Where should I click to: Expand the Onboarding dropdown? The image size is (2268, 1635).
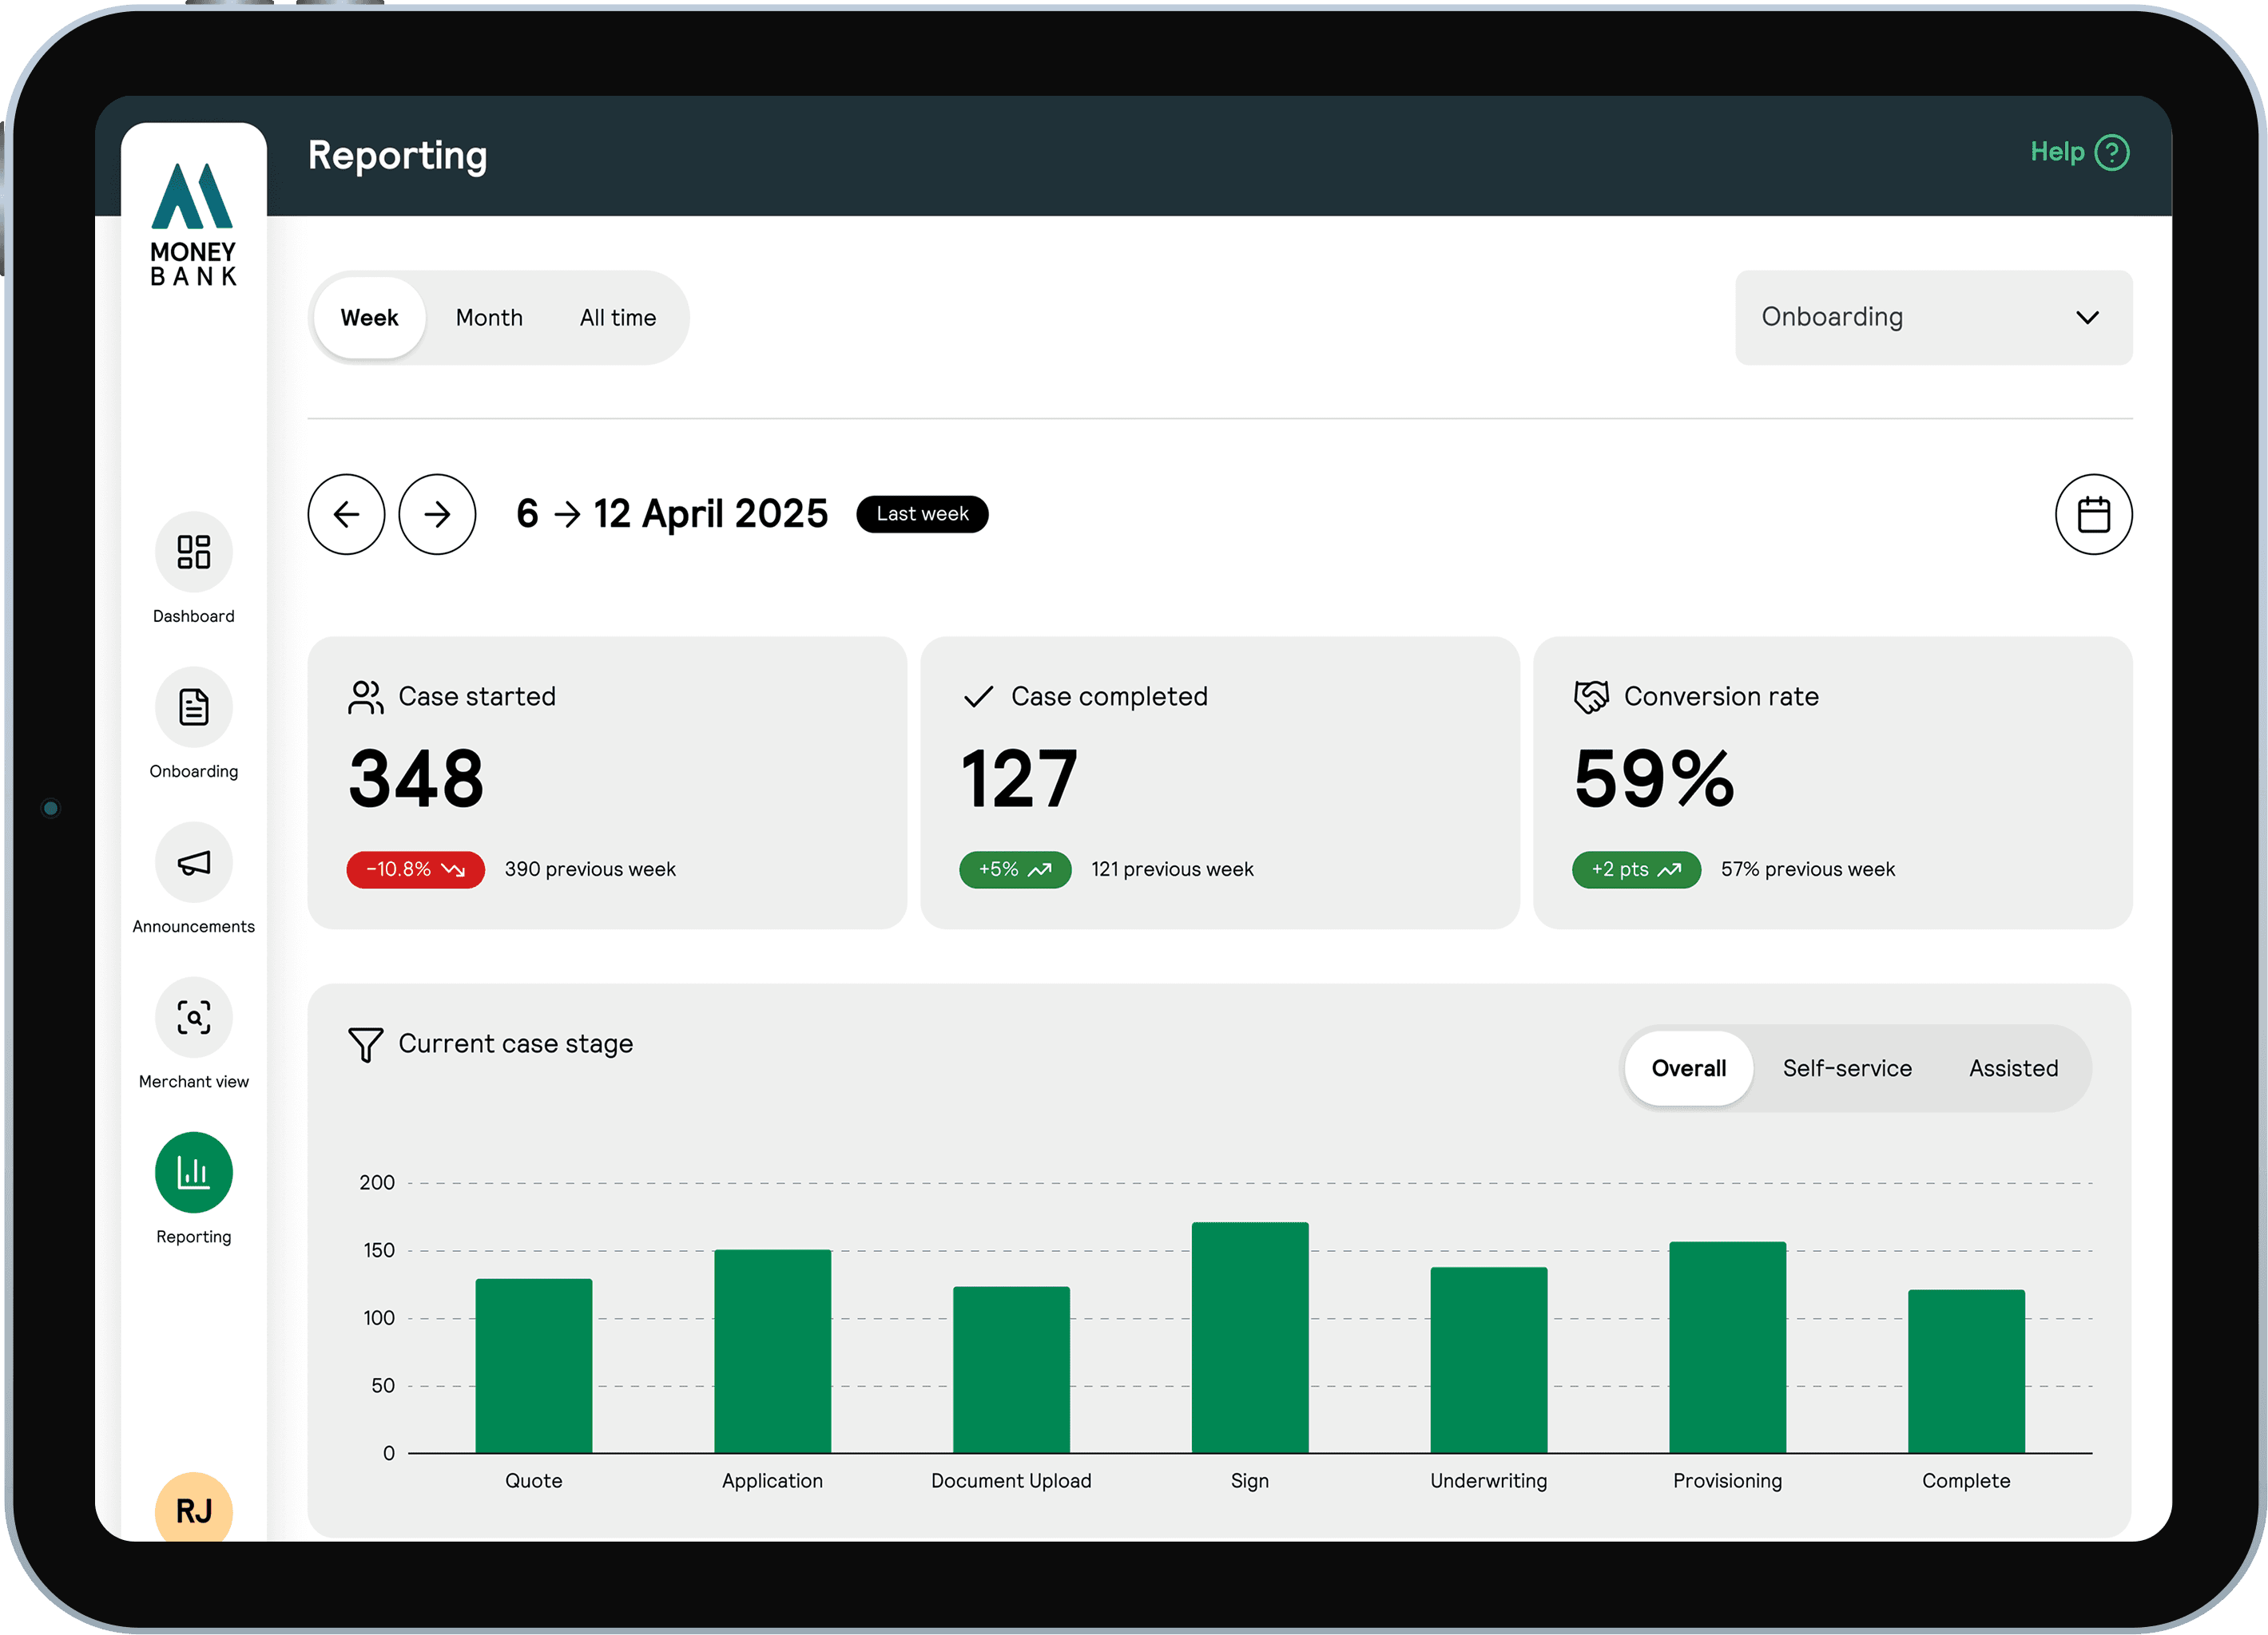click(x=1933, y=318)
